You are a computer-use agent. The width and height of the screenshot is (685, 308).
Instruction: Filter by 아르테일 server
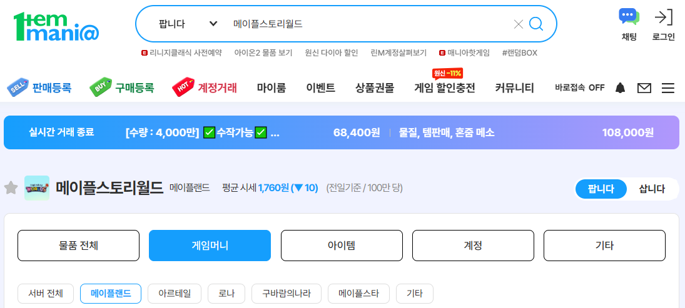(175, 294)
